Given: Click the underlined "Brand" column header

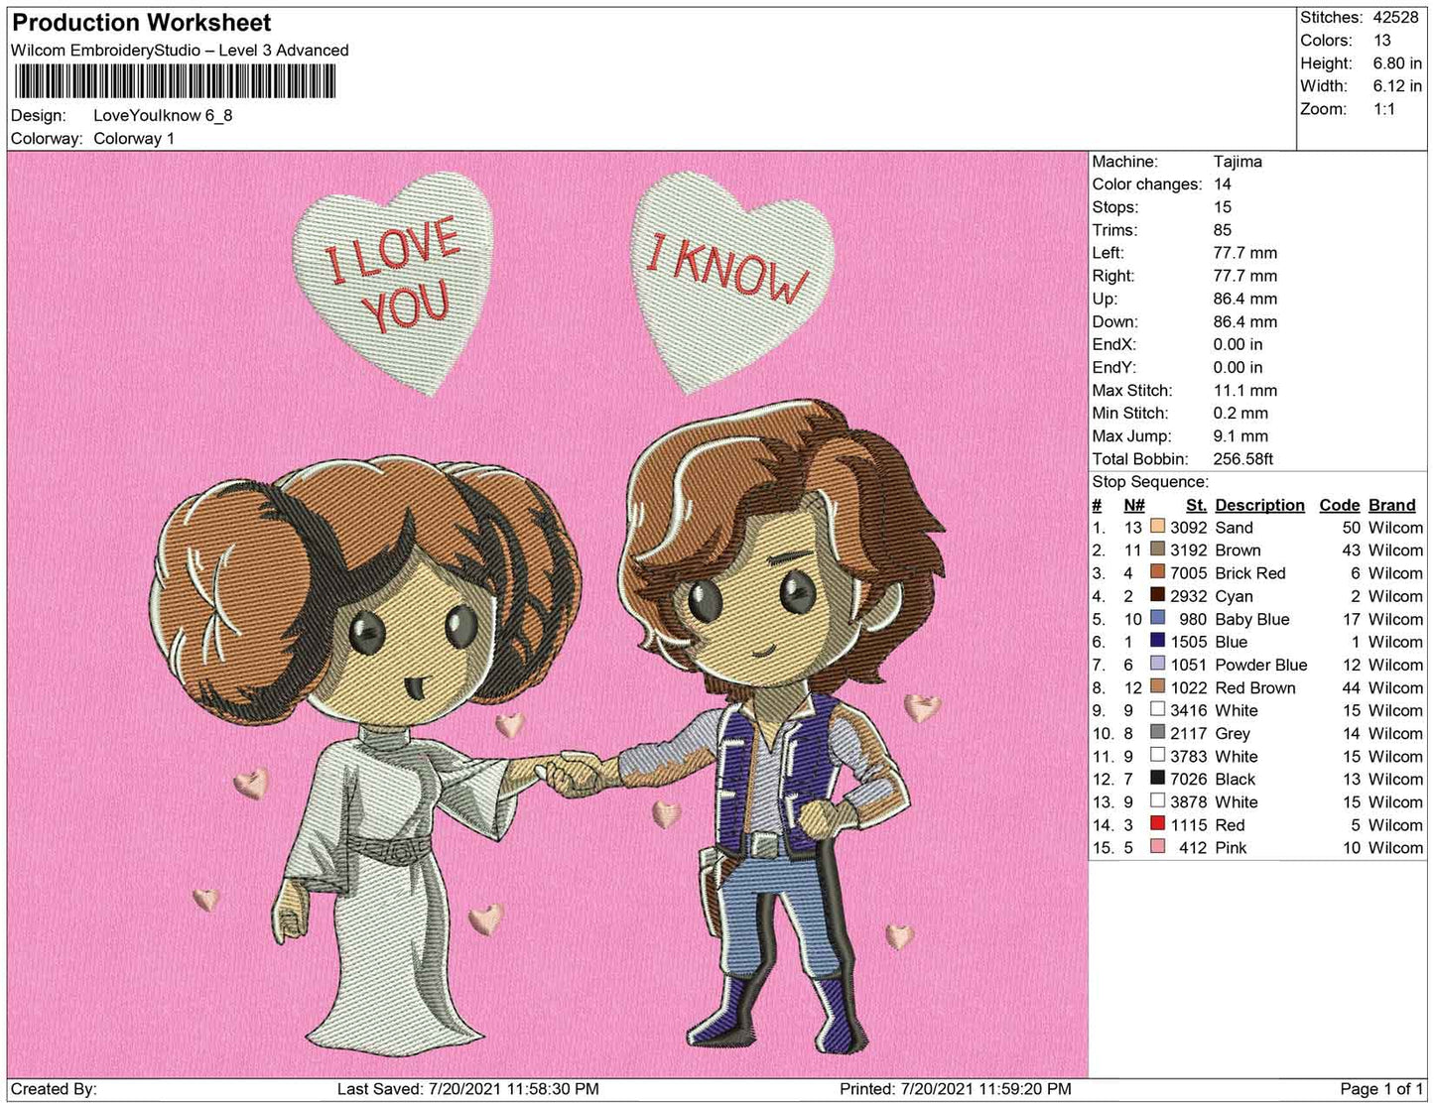Looking at the screenshot, I should (1391, 505).
